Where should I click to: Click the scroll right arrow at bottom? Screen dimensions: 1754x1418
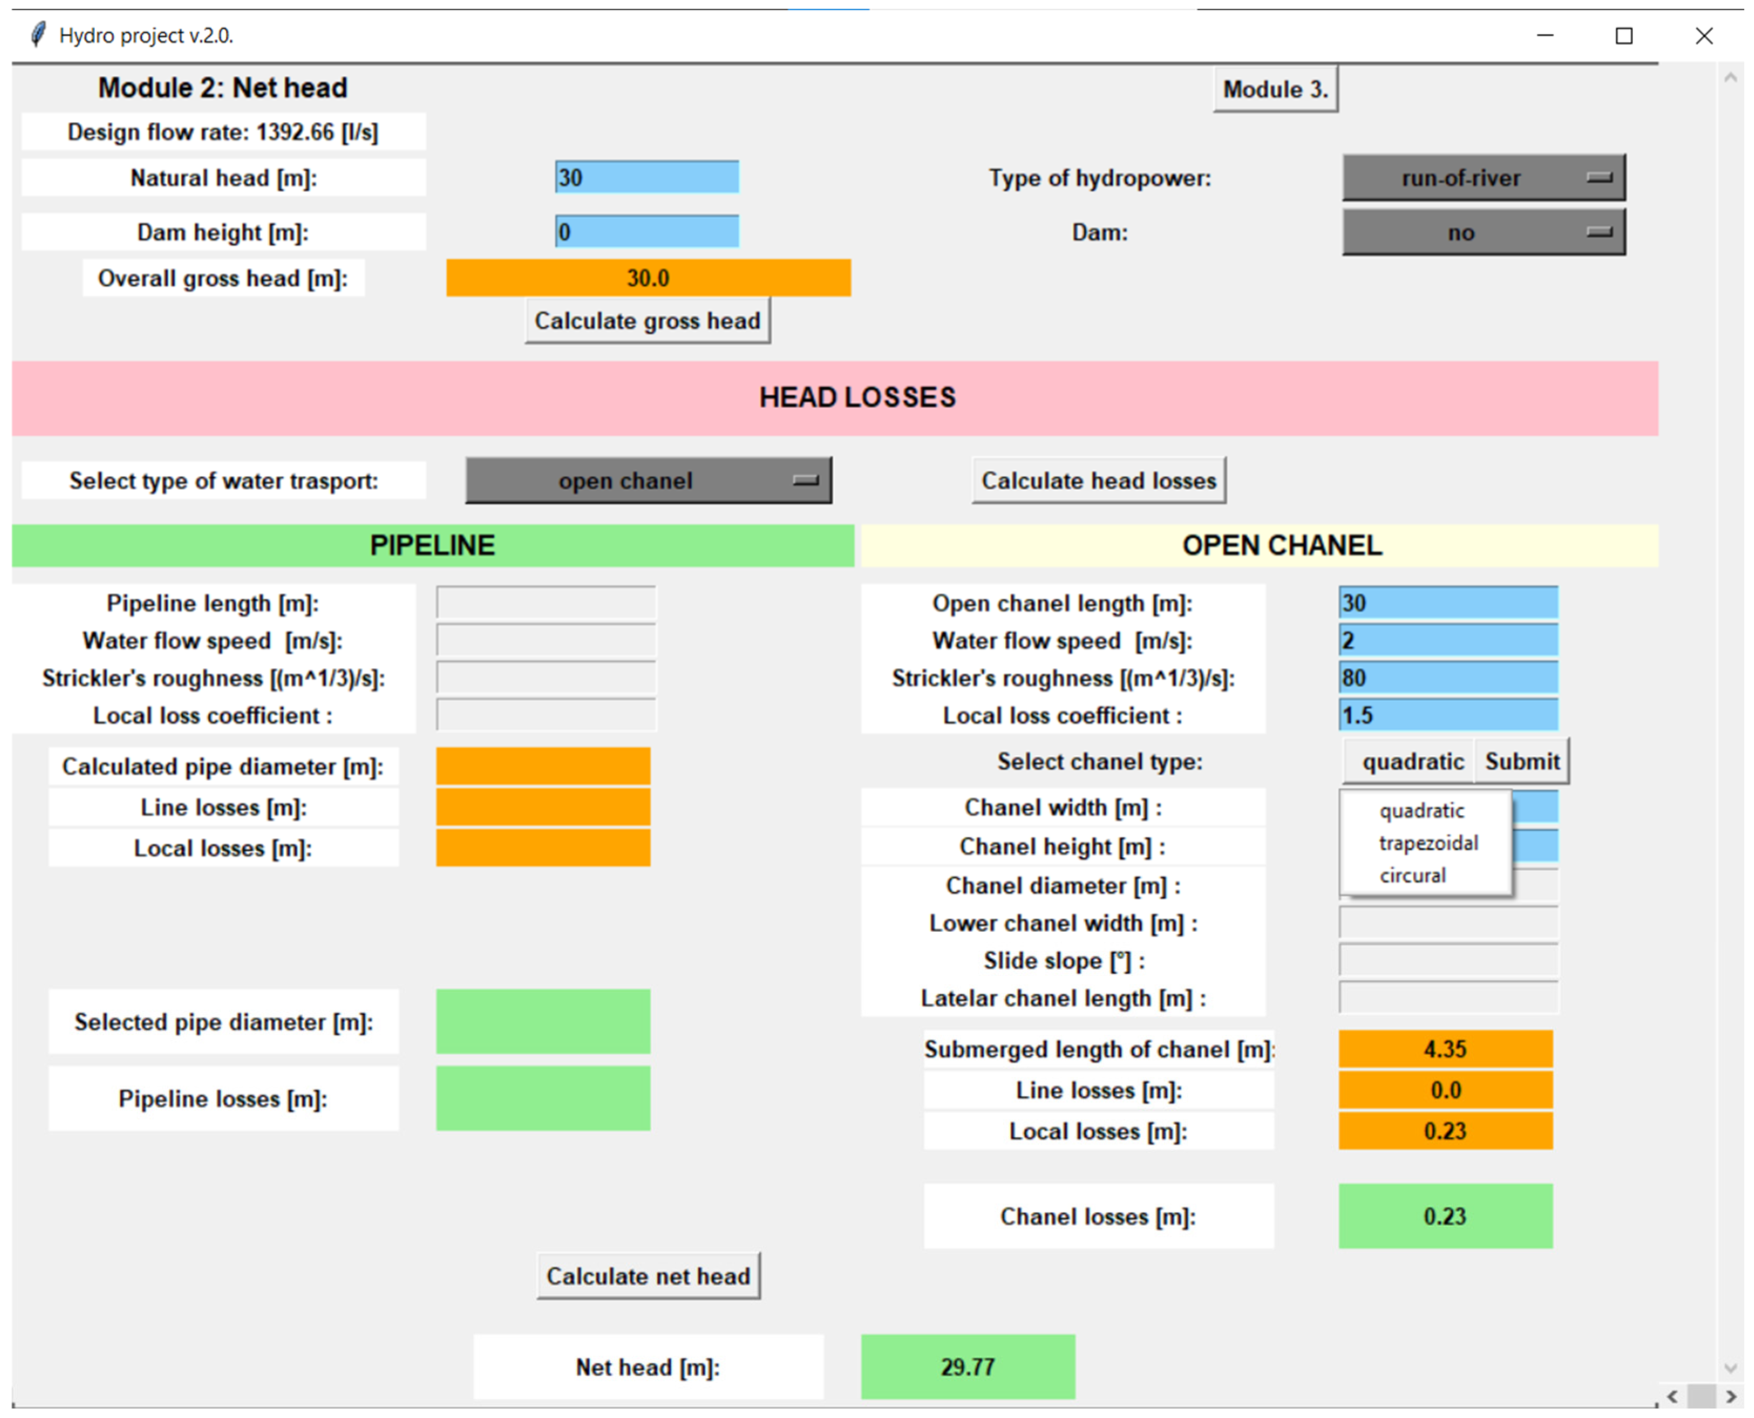click(x=1730, y=1396)
